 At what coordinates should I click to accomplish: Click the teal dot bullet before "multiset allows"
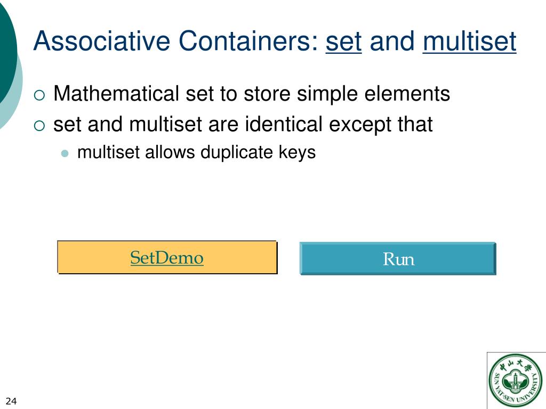coord(65,153)
